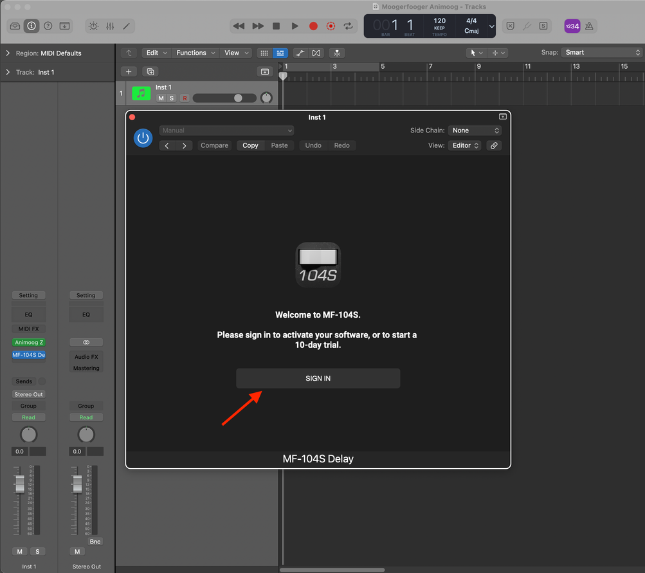Screen dimensions: 645x573
Task: Click the Duplicate Track icon
Action: [x=150, y=71]
